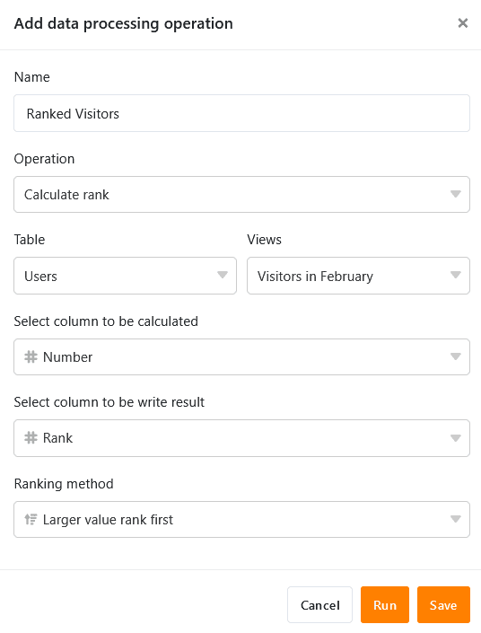481x633 pixels.
Task: Click the hash icon beside Number
Action: 31,356
